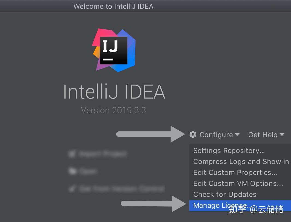
Task: Click the Configure gear icon
Action: click(x=193, y=134)
